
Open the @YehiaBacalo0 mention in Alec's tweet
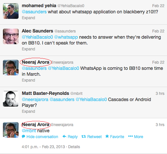(37, 37)
